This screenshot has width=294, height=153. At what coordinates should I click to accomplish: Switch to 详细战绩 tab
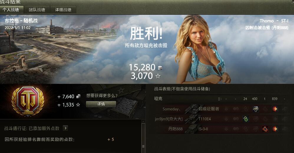point(63,10)
